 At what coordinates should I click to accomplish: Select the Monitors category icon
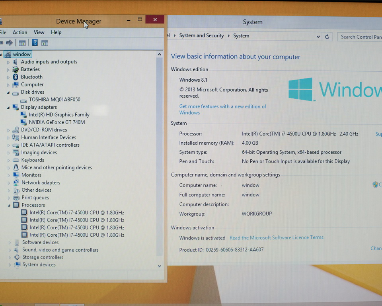tap(16, 175)
